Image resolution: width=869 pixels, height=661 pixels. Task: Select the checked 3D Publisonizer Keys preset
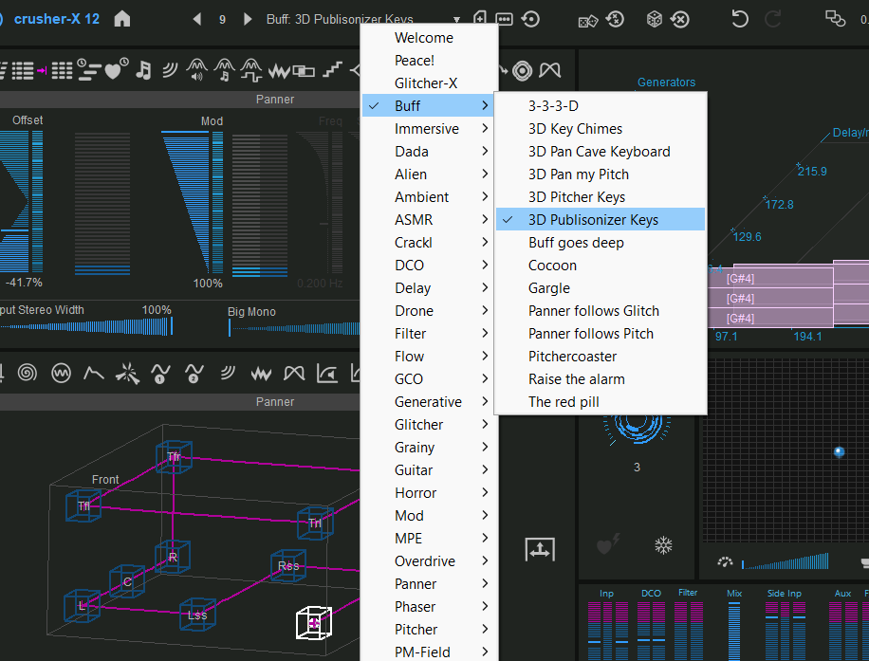pyautogui.click(x=593, y=220)
